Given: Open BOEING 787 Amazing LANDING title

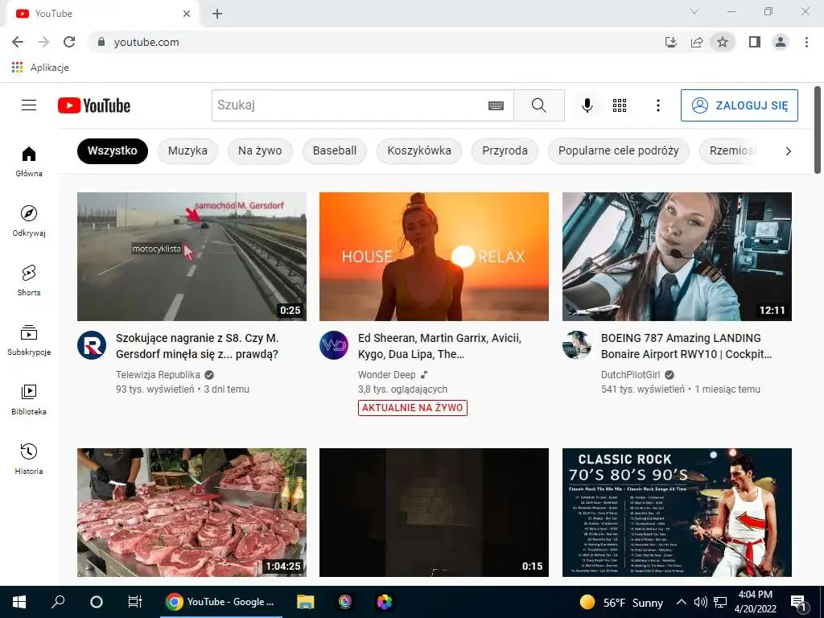Looking at the screenshot, I should click(x=686, y=346).
